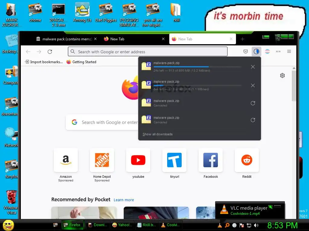Switch to malware pack (contains memz) tab
Screen dimensions: 309x231
[64, 39]
